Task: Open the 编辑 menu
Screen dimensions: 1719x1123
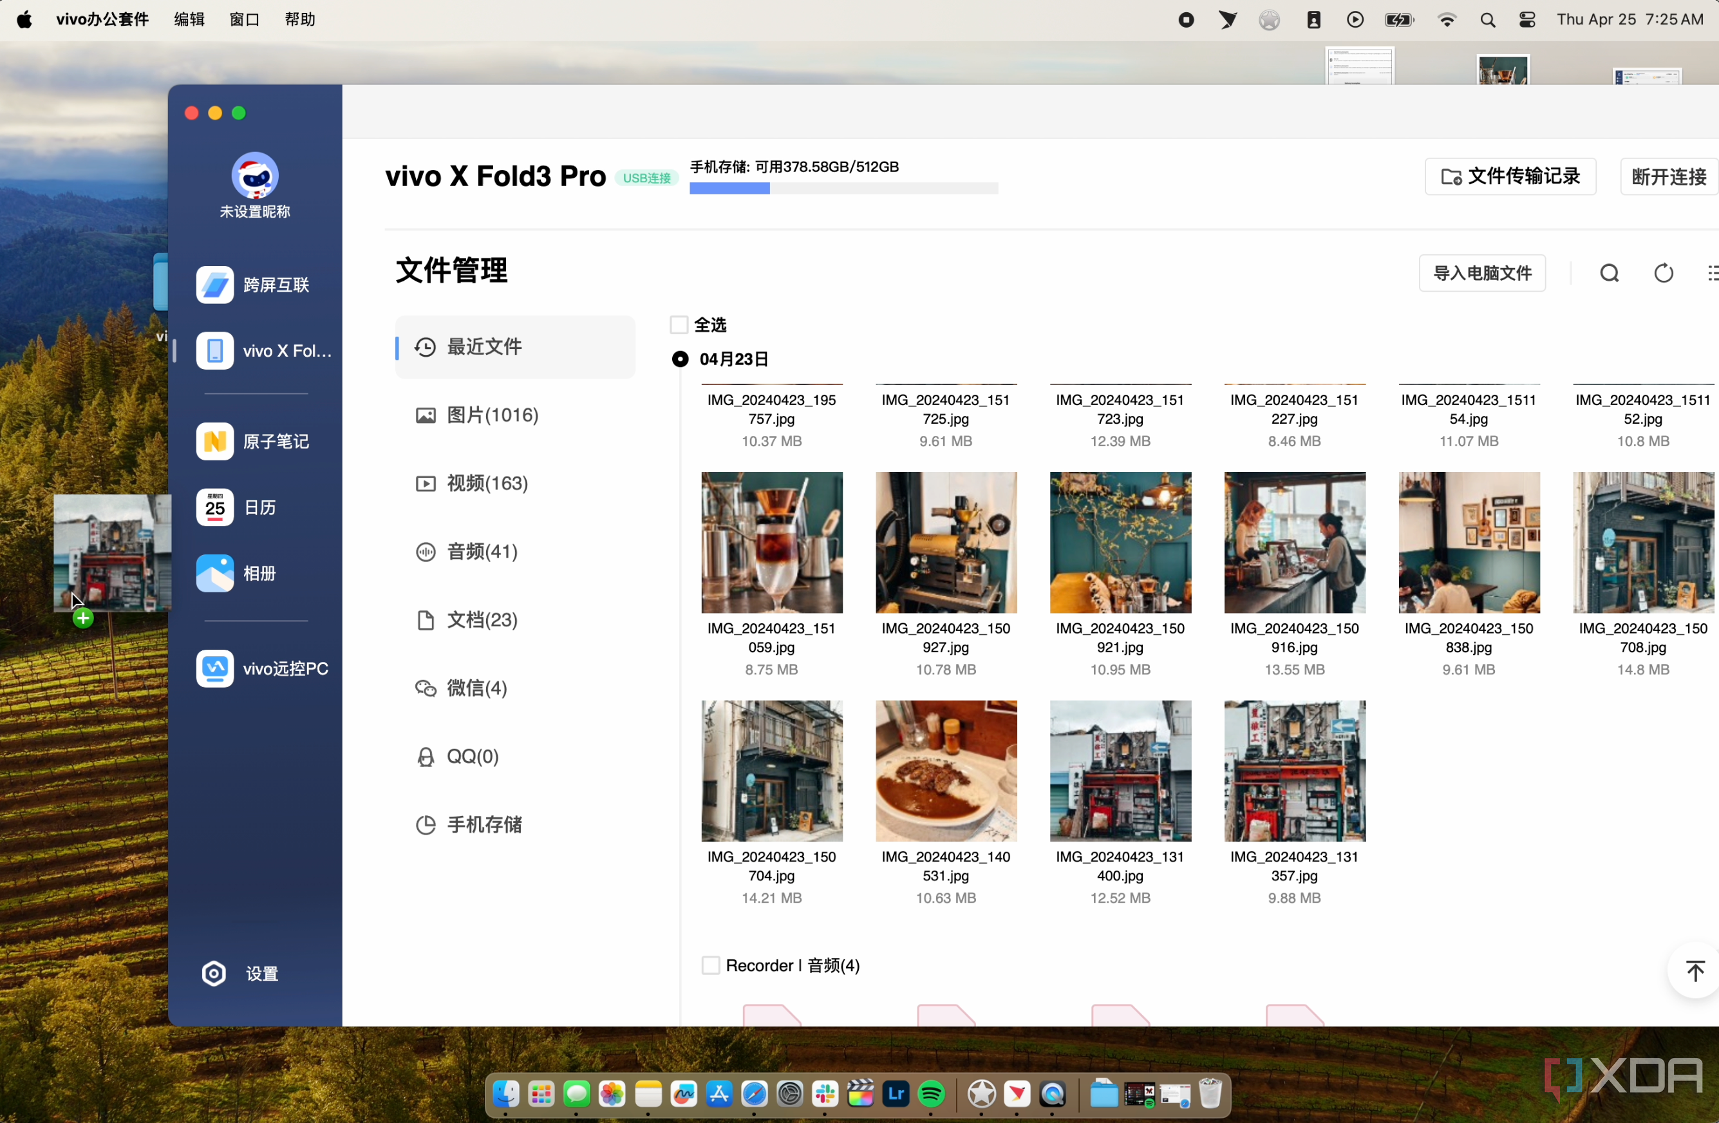Action: click(189, 19)
